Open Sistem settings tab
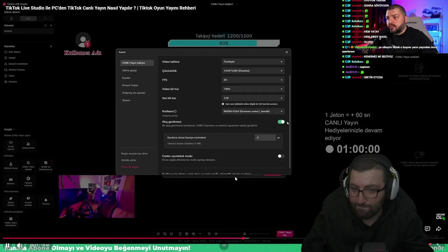Viewport: 448px width, 252px height. point(126,100)
